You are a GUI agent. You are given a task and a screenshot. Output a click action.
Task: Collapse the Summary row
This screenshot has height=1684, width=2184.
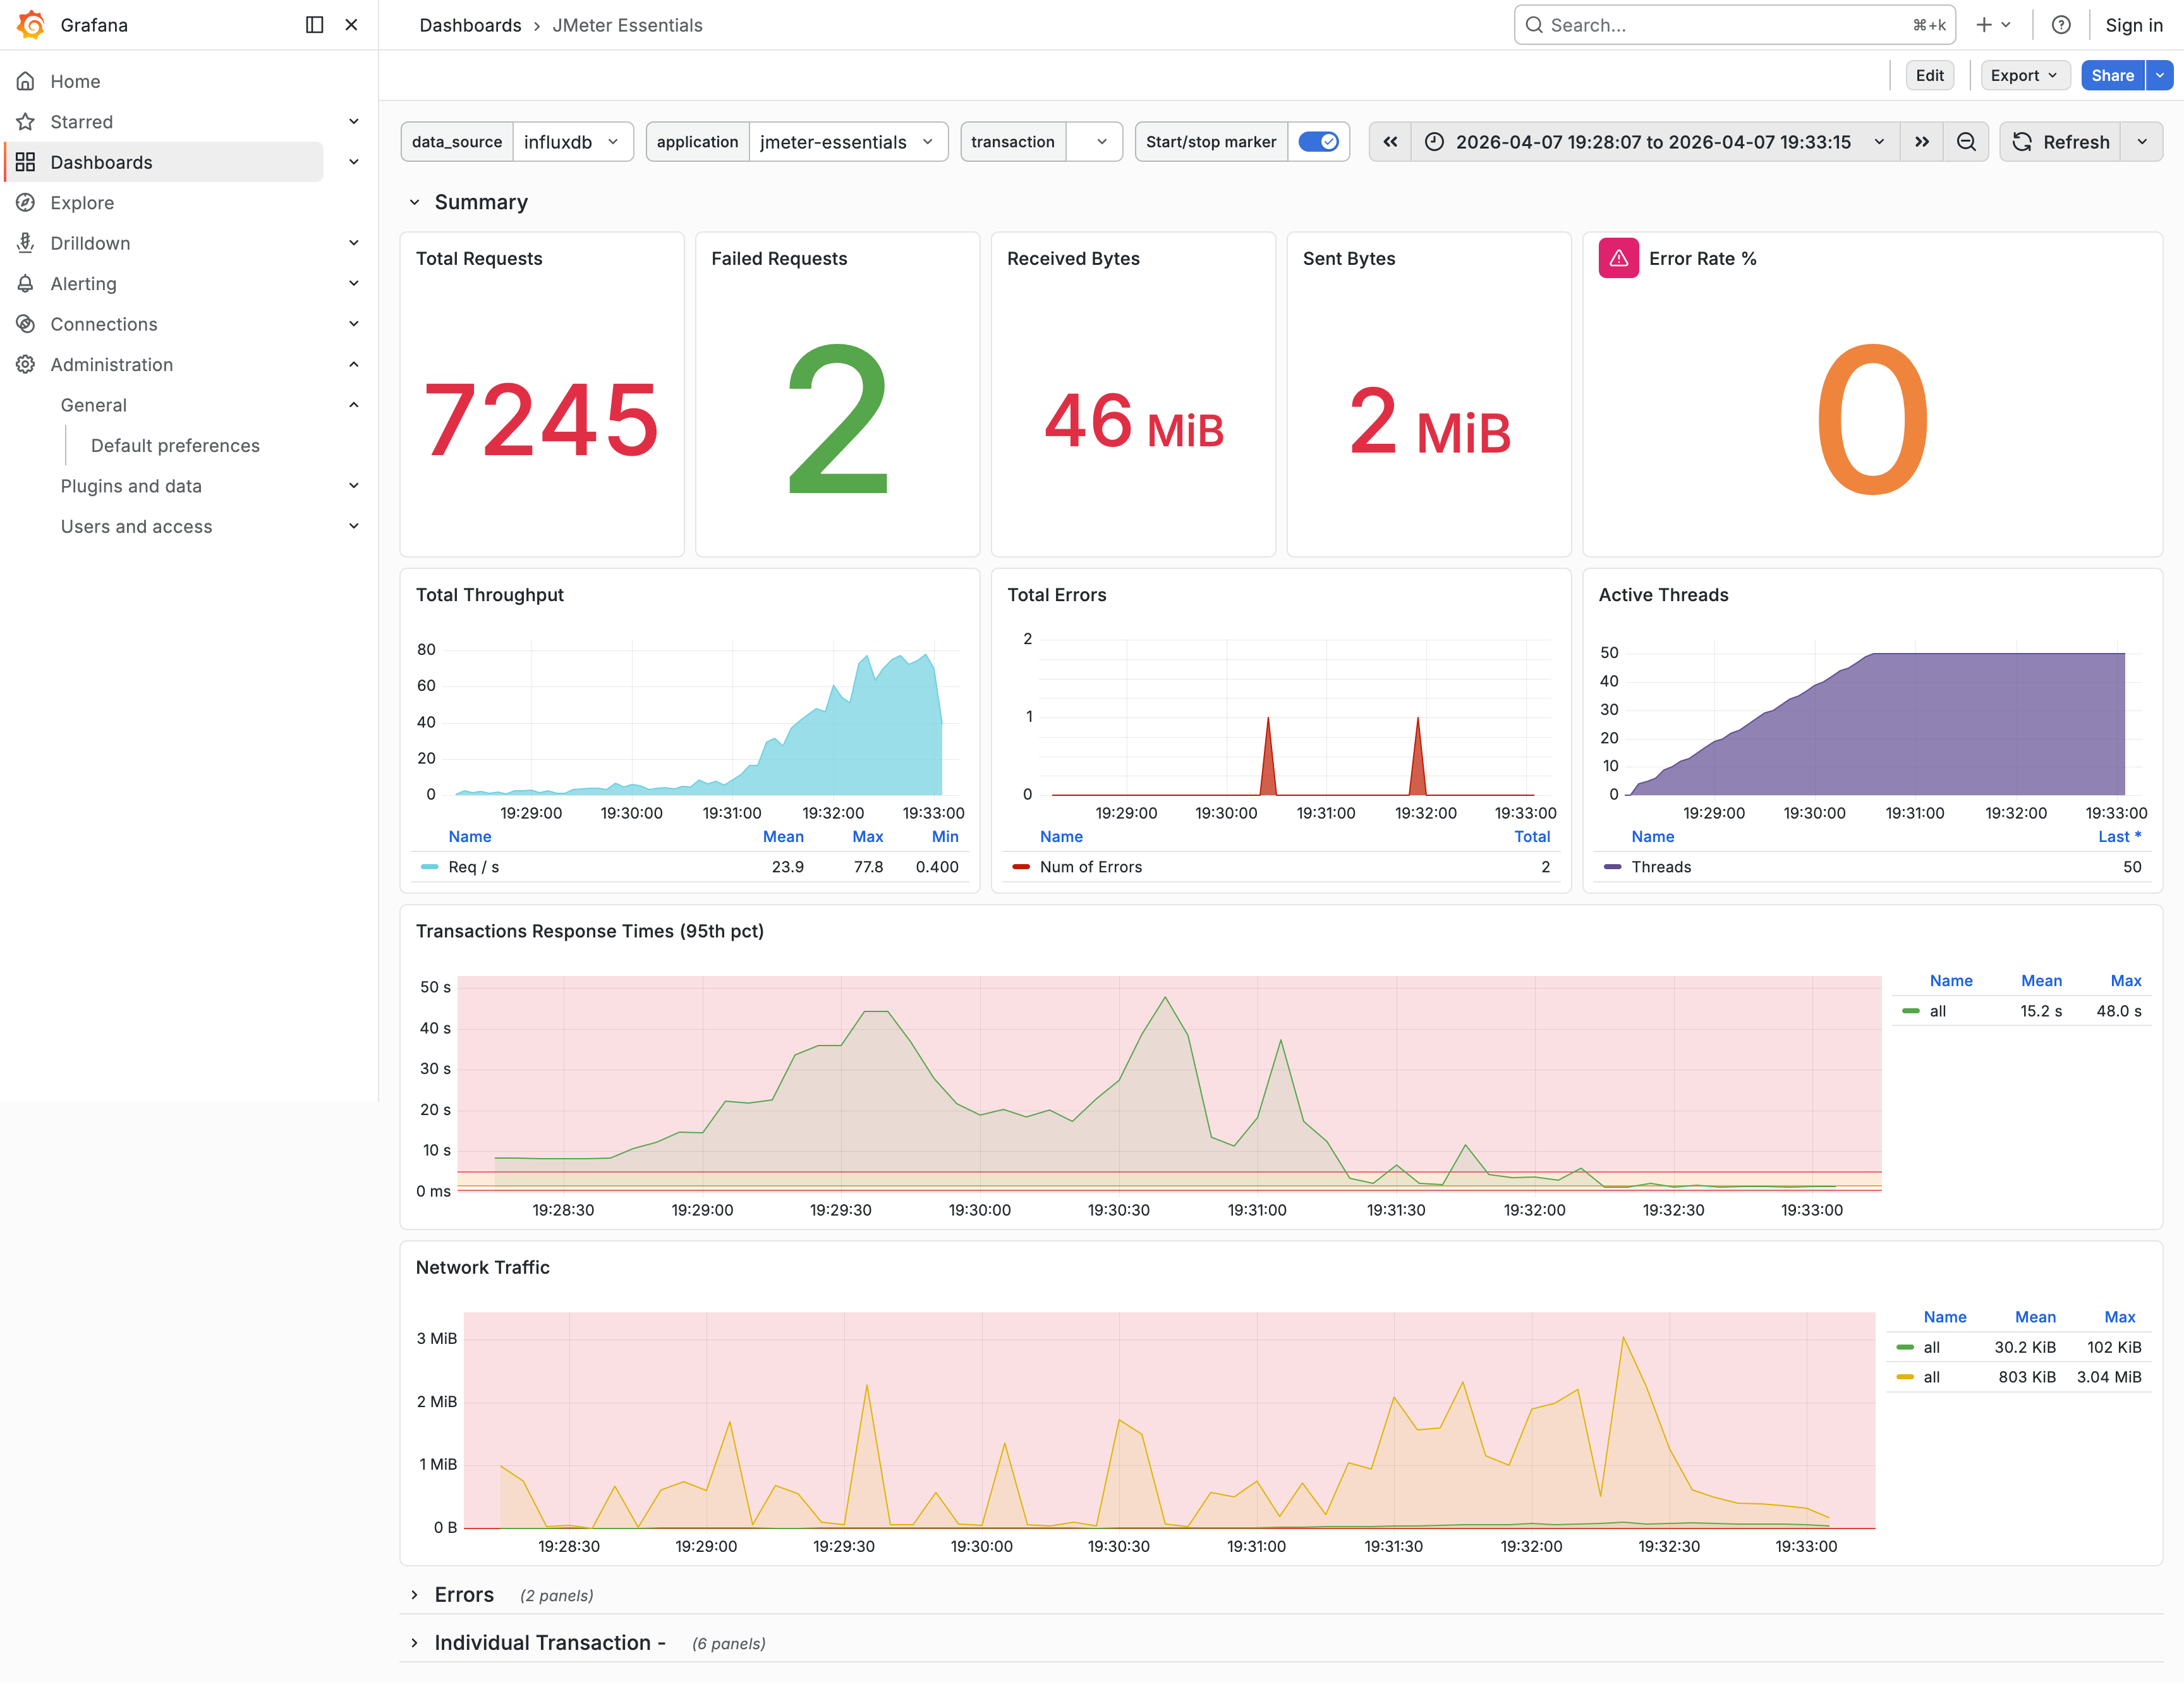click(414, 202)
